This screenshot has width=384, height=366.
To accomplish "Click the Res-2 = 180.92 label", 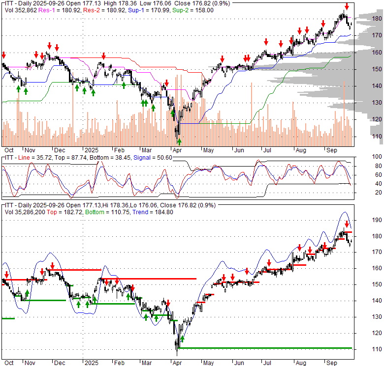I will (x=104, y=10).
